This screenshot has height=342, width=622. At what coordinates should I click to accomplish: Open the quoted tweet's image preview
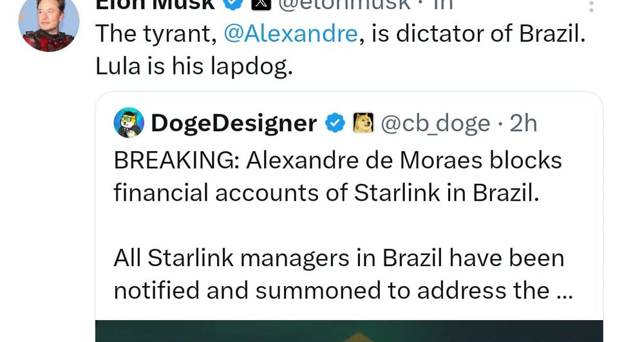349,331
